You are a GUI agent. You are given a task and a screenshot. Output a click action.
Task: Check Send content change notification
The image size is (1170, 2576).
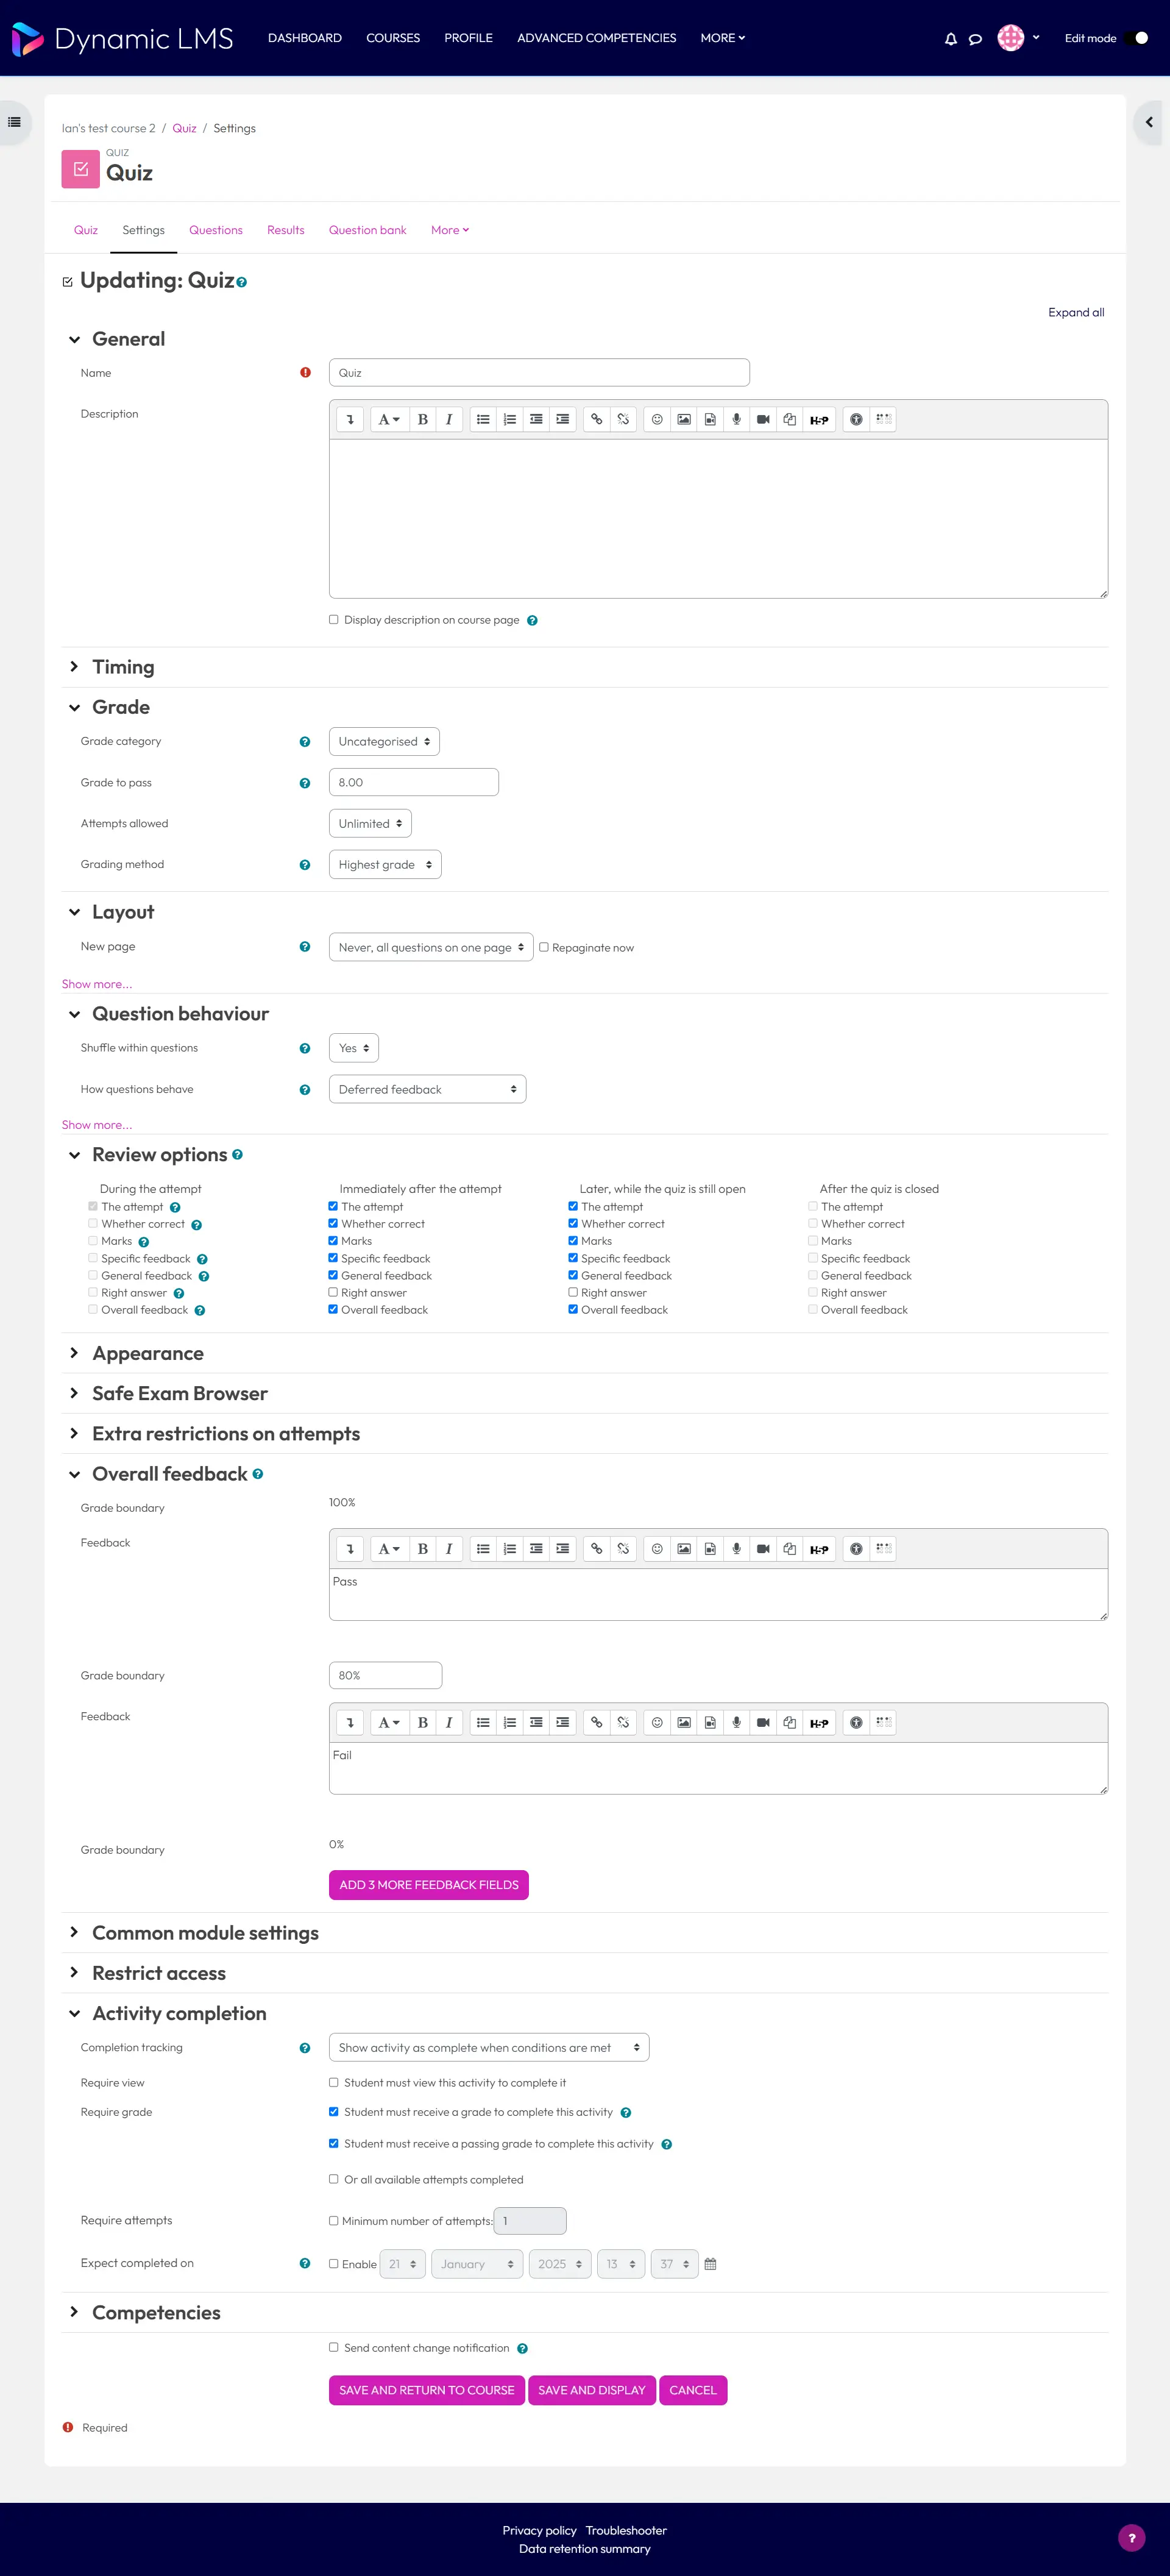(334, 2347)
